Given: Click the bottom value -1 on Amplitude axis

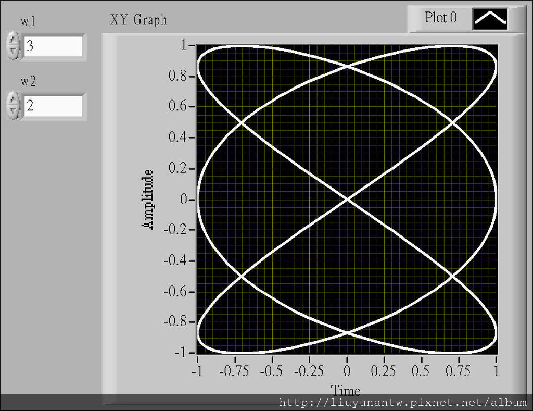Looking at the screenshot, I should (x=181, y=353).
